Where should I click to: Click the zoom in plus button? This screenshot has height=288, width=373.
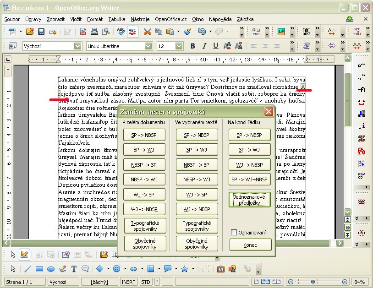click(x=345, y=282)
